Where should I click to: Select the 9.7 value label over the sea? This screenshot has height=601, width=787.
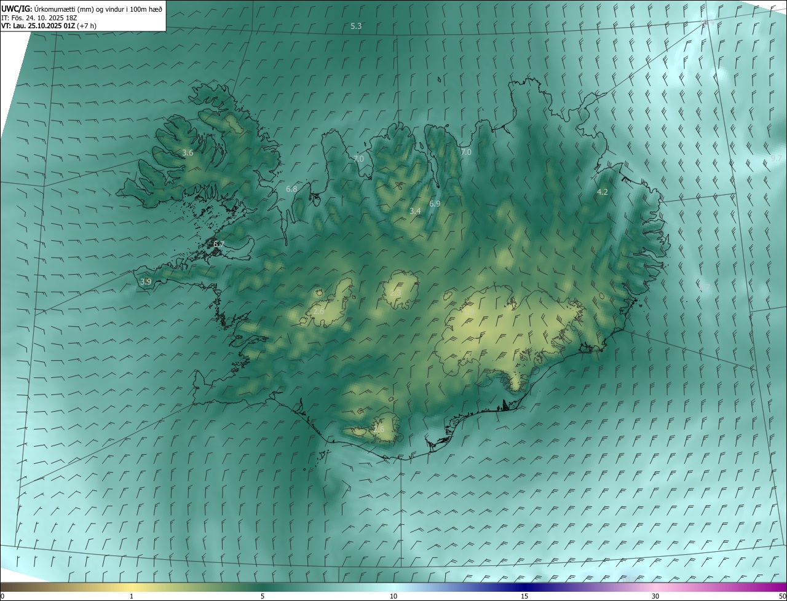(777, 158)
